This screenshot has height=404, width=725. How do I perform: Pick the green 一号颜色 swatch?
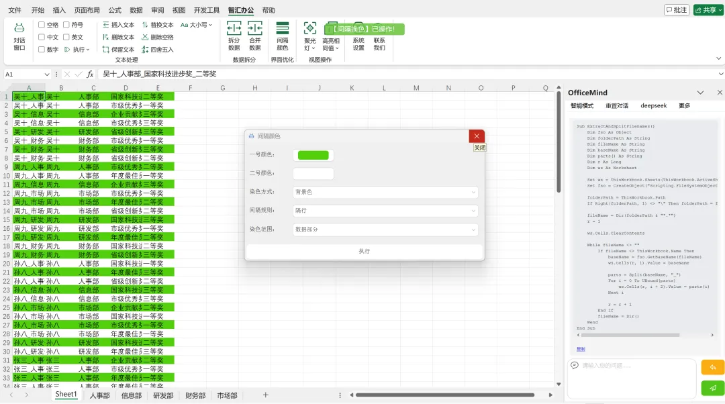point(313,155)
